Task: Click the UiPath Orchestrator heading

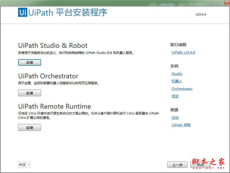Action: (x=48, y=76)
